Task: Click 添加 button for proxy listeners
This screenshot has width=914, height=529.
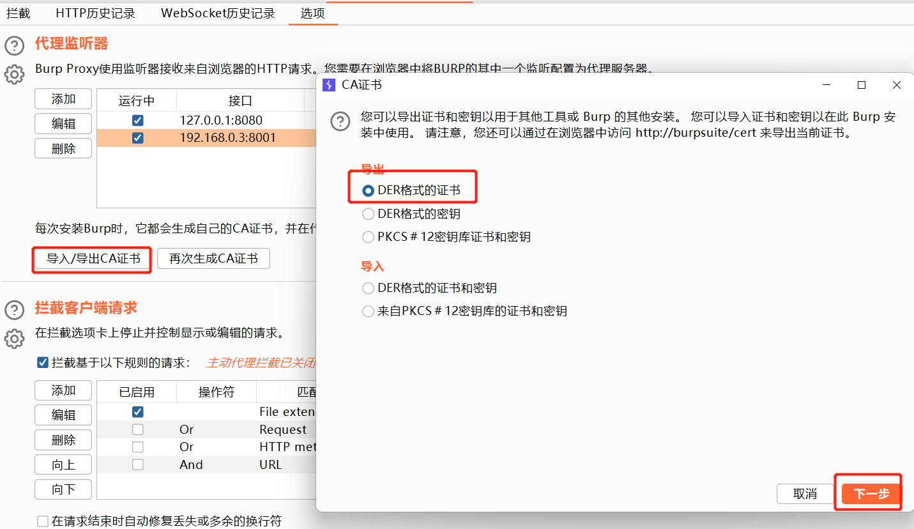Action: point(63,99)
